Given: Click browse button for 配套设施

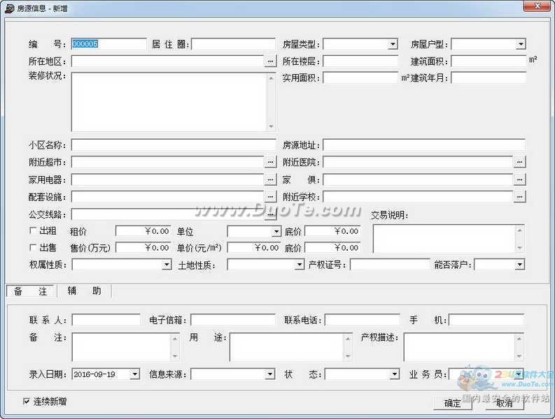Looking at the screenshot, I should click(270, 197).
